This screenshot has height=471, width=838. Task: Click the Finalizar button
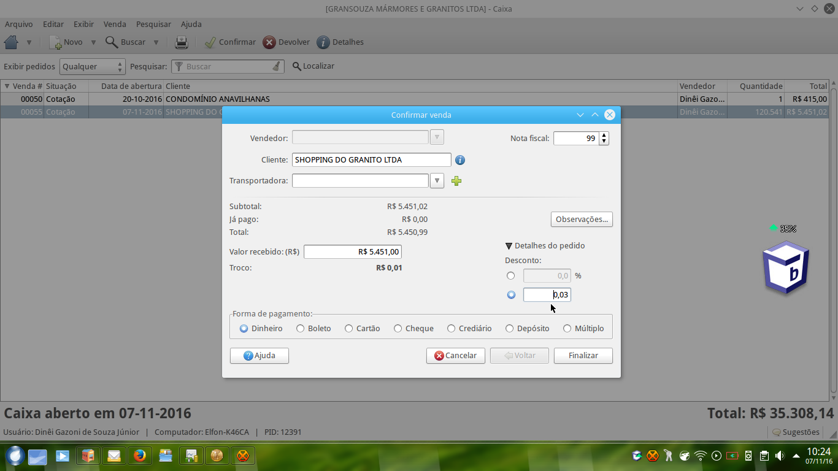click(x=583, y=356)
